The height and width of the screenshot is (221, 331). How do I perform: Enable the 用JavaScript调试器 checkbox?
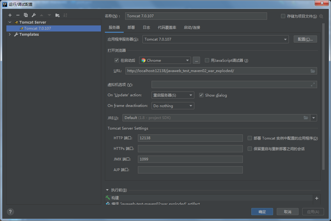pyautogui.click(x=207, y=60)
